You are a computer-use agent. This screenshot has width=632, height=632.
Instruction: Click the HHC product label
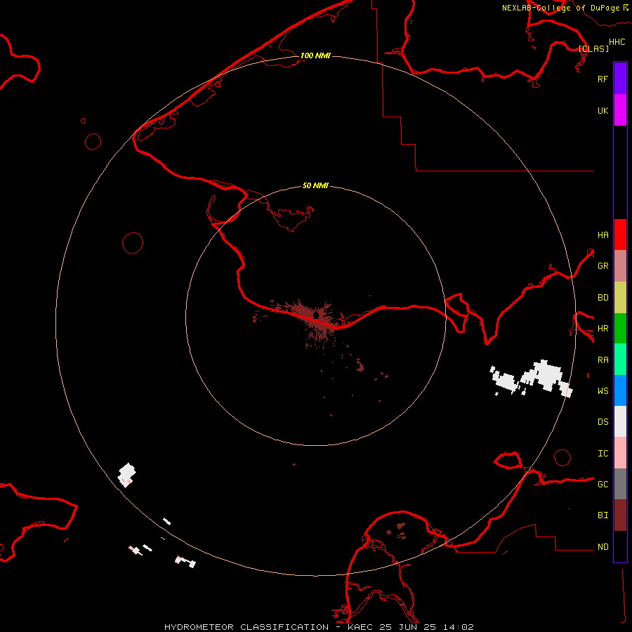[x=617, y=42]
